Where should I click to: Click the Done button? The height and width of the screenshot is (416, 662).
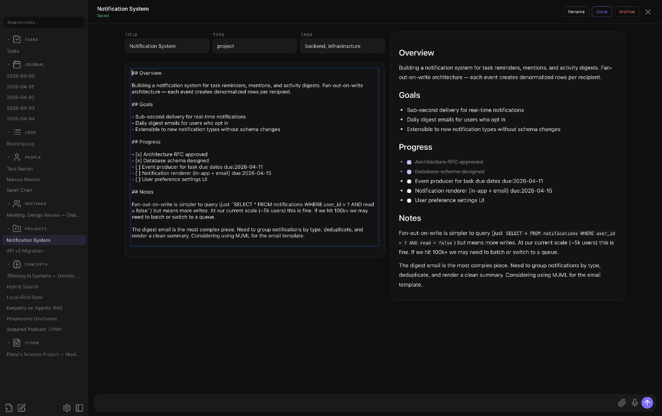(602, 12)
